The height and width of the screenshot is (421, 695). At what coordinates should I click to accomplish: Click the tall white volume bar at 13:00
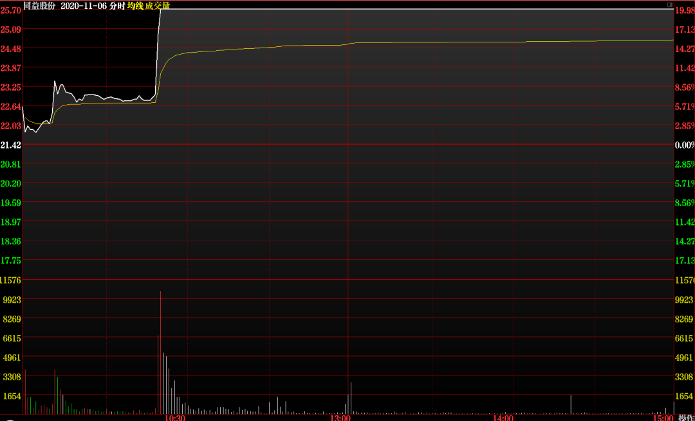(351, 399)
